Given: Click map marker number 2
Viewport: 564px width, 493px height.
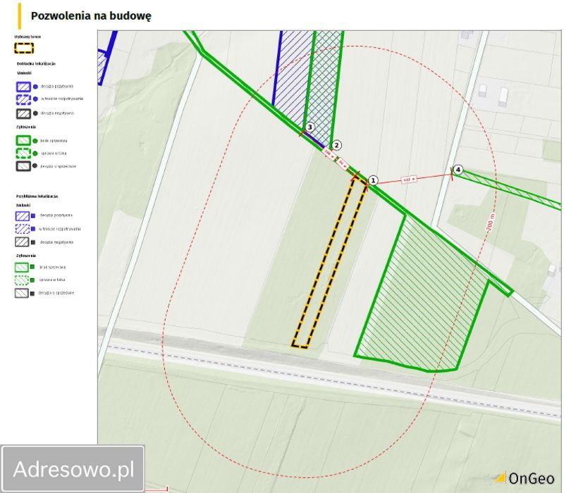Looking at the screenshot, I should tap(336, 145).
